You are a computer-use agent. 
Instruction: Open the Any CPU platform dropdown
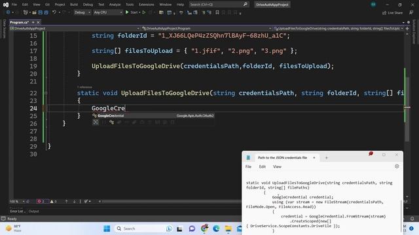coord(107,12)
